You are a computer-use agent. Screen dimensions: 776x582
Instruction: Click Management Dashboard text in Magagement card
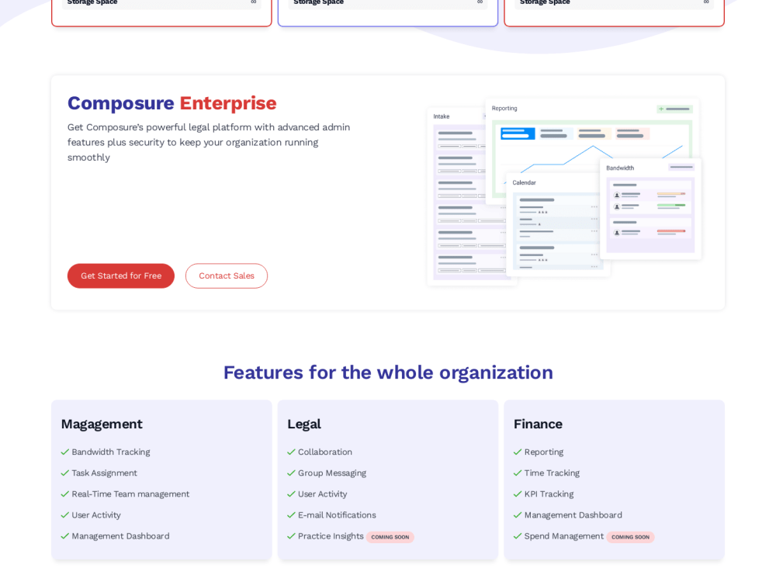pyautogui.click(x=120, y=536)
